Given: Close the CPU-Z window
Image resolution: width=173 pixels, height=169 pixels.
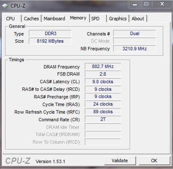Looking at the screenshot, I should [x=162, y=4].
